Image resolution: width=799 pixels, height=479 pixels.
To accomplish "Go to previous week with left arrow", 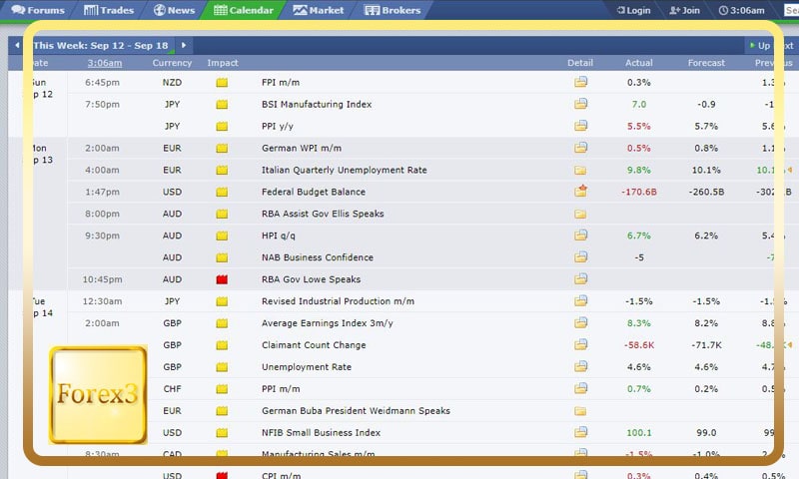I will point(17,45).
